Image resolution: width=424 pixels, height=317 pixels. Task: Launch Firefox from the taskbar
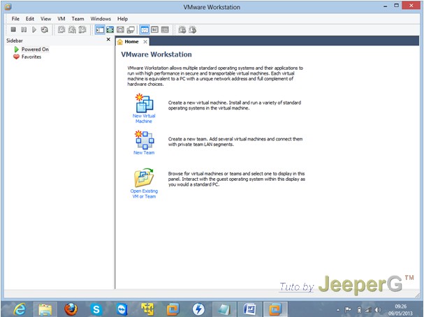coord(71,309)
